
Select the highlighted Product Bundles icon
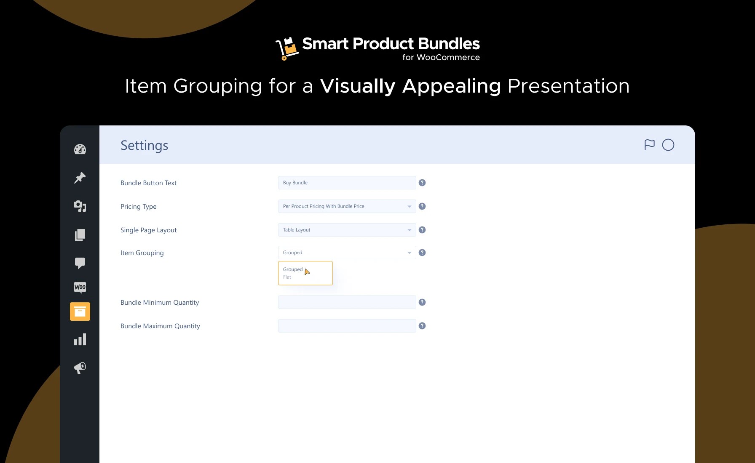click(x=80, y=311)
